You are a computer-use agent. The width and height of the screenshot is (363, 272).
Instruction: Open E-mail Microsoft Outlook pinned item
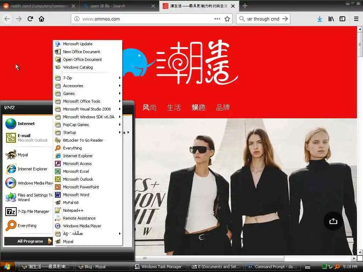click(28, 138)
